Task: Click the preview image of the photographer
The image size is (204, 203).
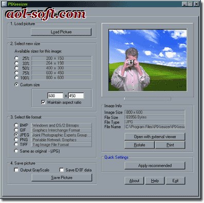Action: coord(147,60)
